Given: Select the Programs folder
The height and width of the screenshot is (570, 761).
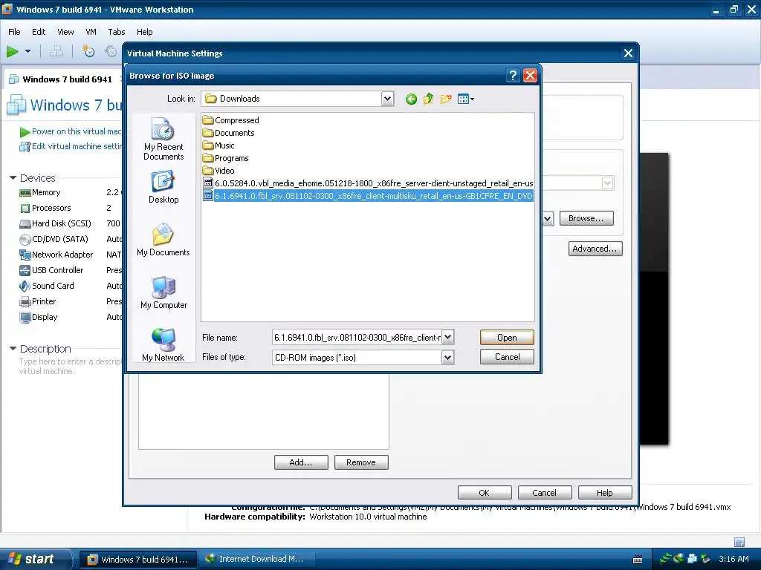Looking at the screenshot, I should coord(226,158).
